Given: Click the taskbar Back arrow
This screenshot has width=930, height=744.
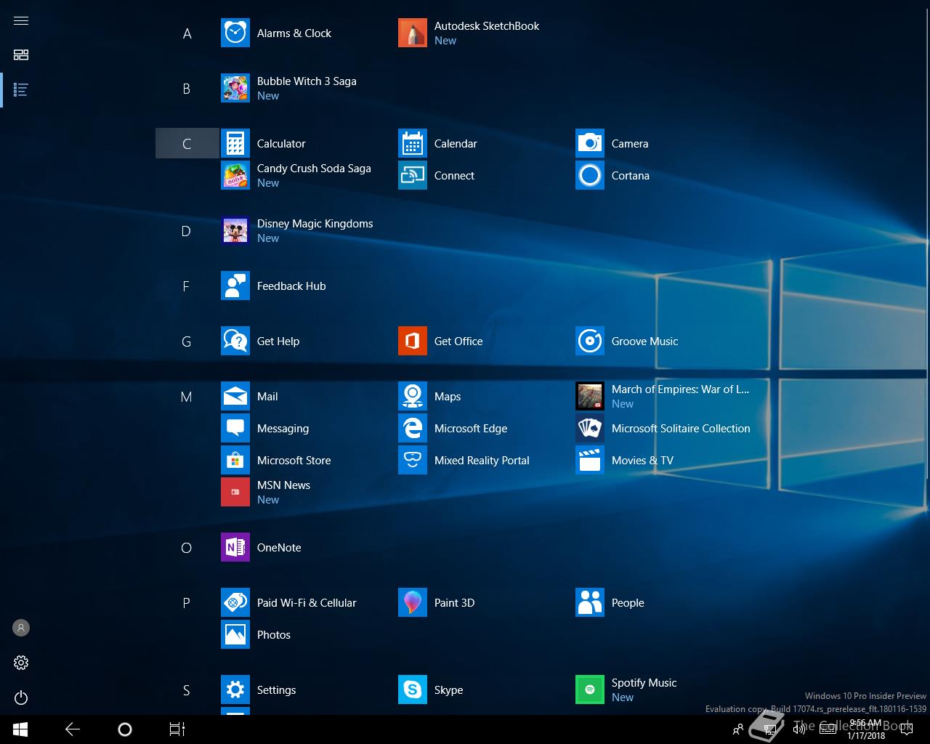Looking at the screenshot, I should point(73,729).
